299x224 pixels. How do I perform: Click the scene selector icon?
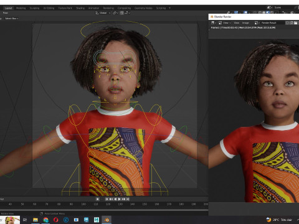pos(269,7)
